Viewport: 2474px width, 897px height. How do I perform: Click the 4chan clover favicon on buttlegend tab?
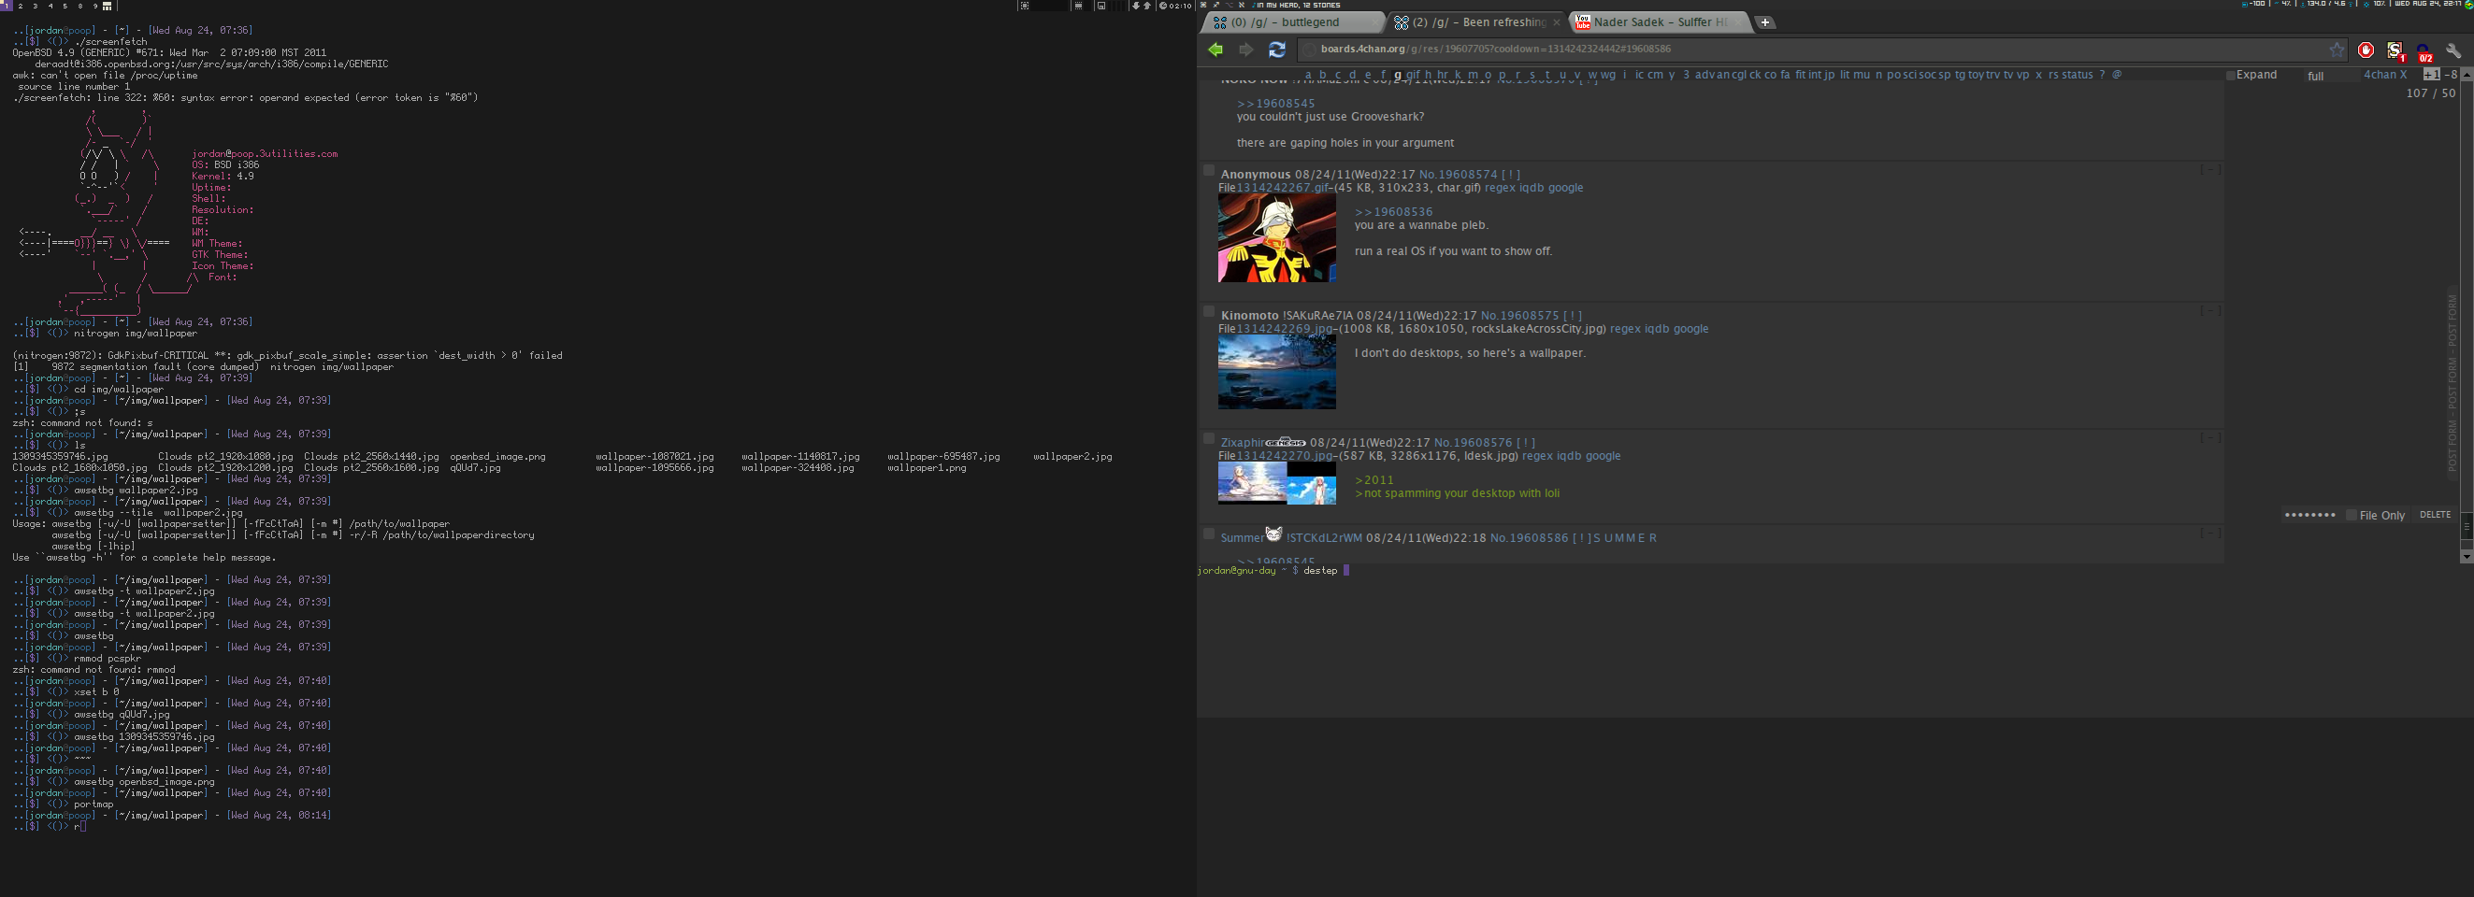click(x=1220, y=22)
